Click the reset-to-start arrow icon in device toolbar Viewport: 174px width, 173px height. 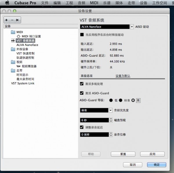(x=17, y=20)
